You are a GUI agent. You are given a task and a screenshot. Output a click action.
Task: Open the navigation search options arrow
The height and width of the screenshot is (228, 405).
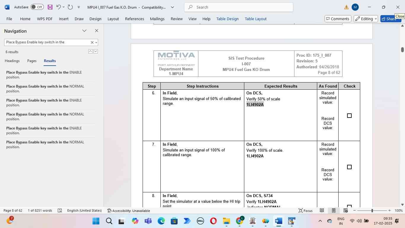click(96, 42)
